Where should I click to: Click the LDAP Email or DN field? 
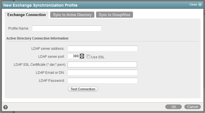[x=102, y=73]
